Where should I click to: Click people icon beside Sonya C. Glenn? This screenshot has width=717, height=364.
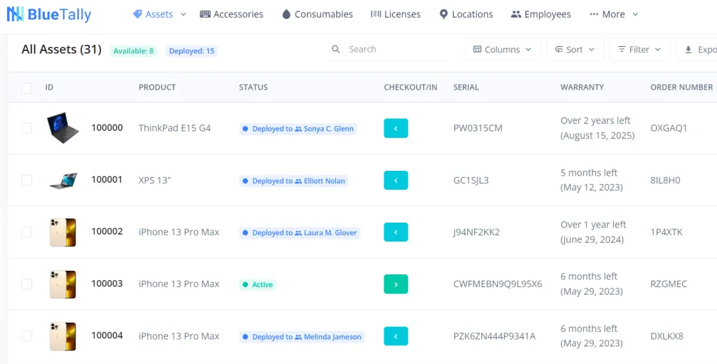point(298,129)
